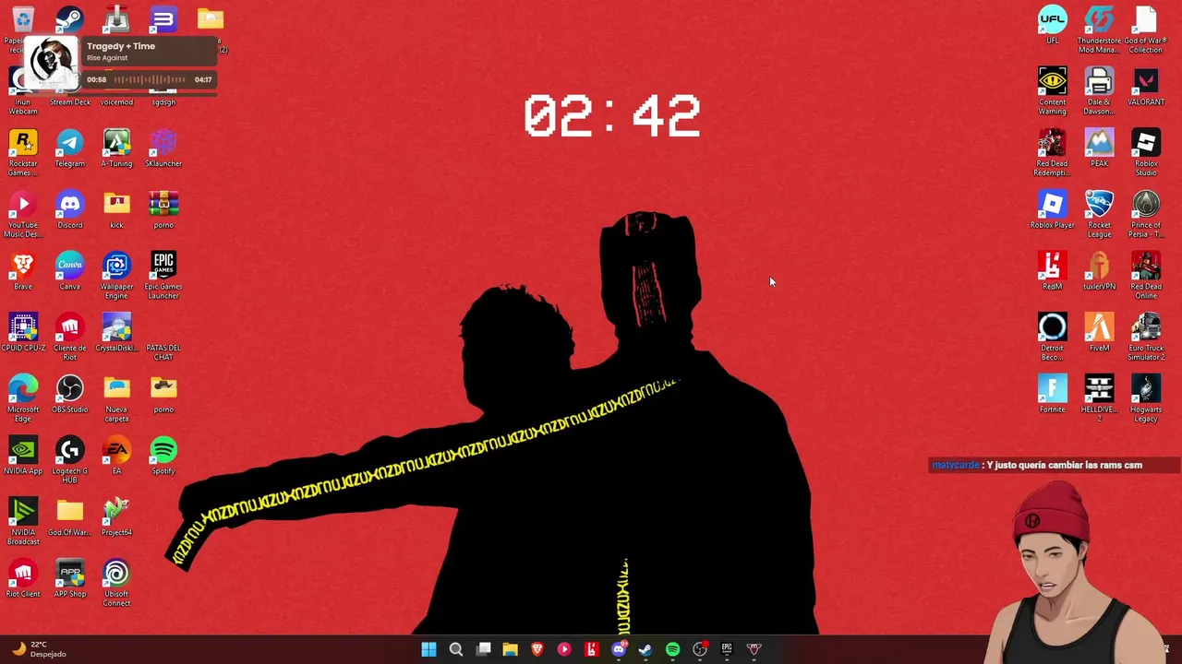This screenshot has height=664, width=1182.
Task: Open the kick folder on desktop
Action: tap(116, 210)
